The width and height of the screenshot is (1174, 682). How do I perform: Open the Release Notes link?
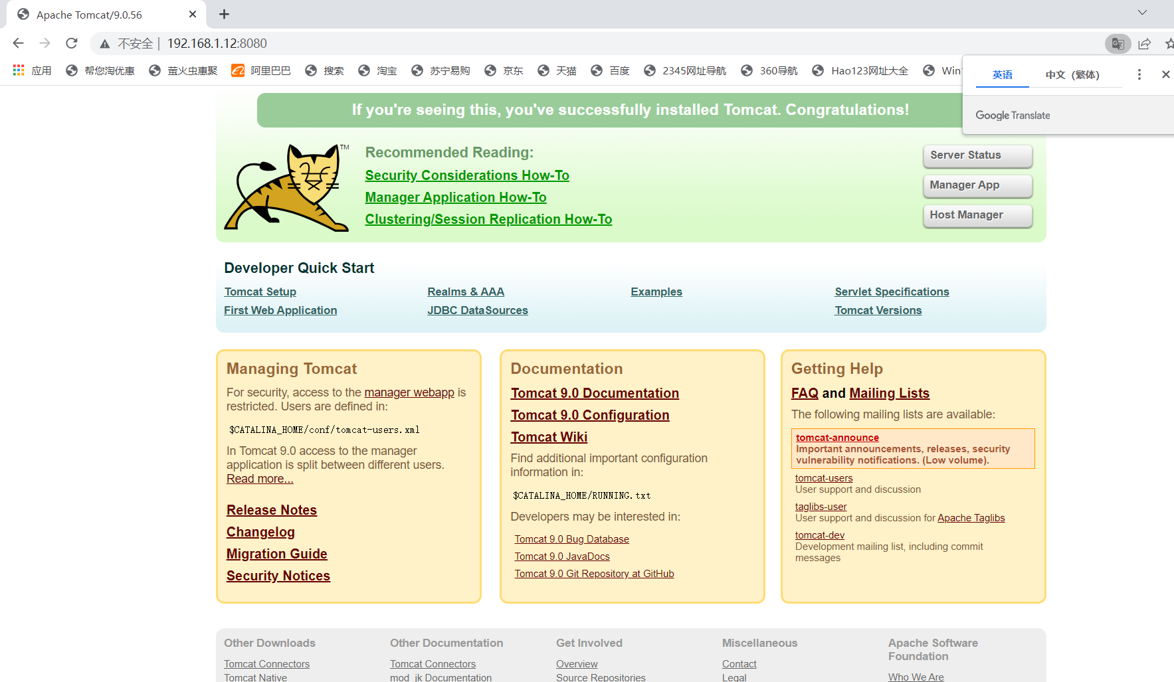[272, 510]
